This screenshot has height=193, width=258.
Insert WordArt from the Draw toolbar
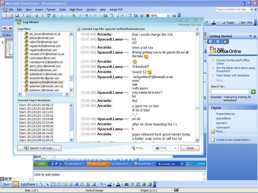[x=76, y=184]
